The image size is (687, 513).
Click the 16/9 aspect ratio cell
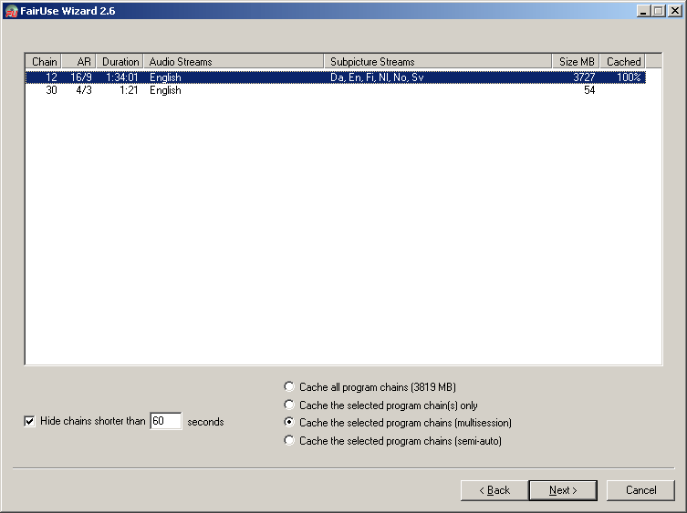pos(81,77)
